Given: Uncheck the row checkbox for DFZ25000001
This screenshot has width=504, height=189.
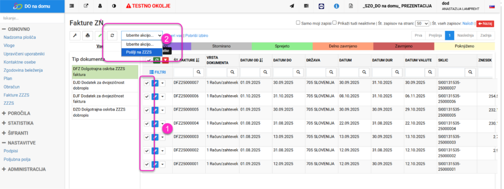Looking at the screenshot, I should pos(147,164).
